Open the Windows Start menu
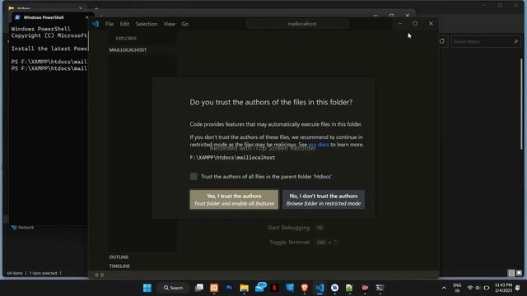This screenshot has width=527, height=296. (147, 288)
